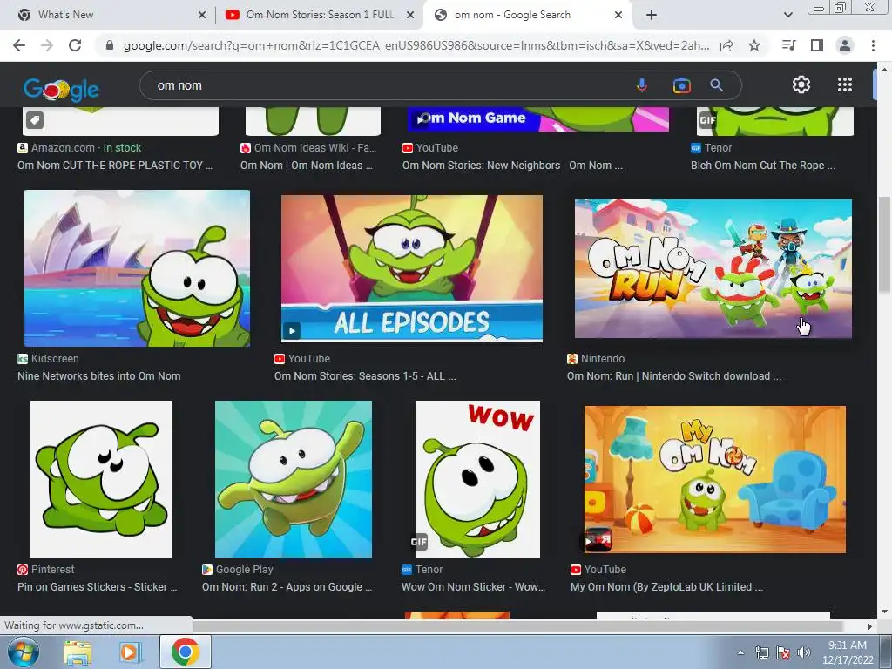Open Om Nom Stories: New Neighbors link
The width and height of the screenshot is (892, 669).
(x=512, y=166)
